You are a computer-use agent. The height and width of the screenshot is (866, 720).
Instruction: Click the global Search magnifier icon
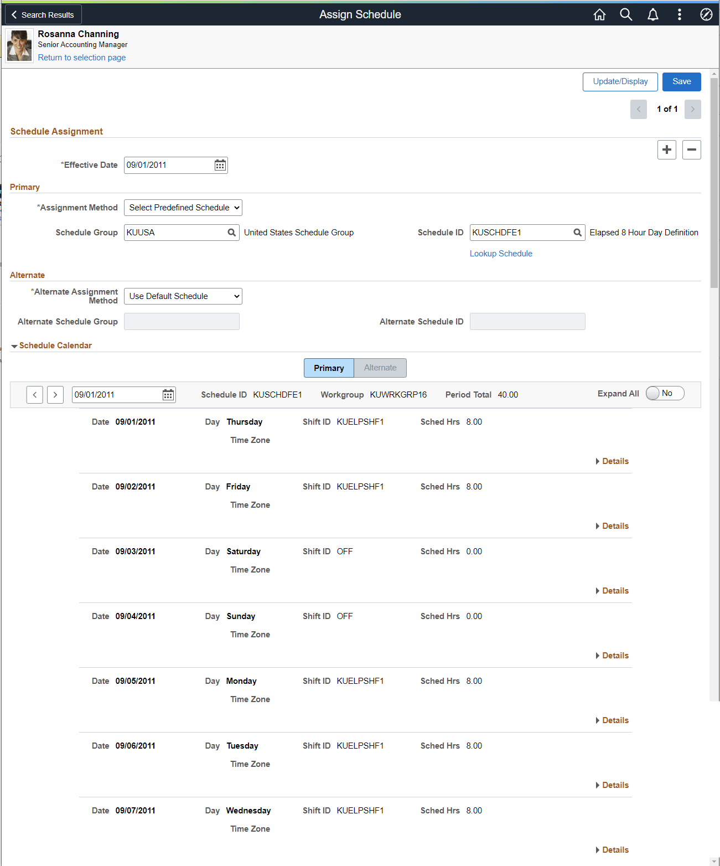pyautogui.click(x=626, y=14)
